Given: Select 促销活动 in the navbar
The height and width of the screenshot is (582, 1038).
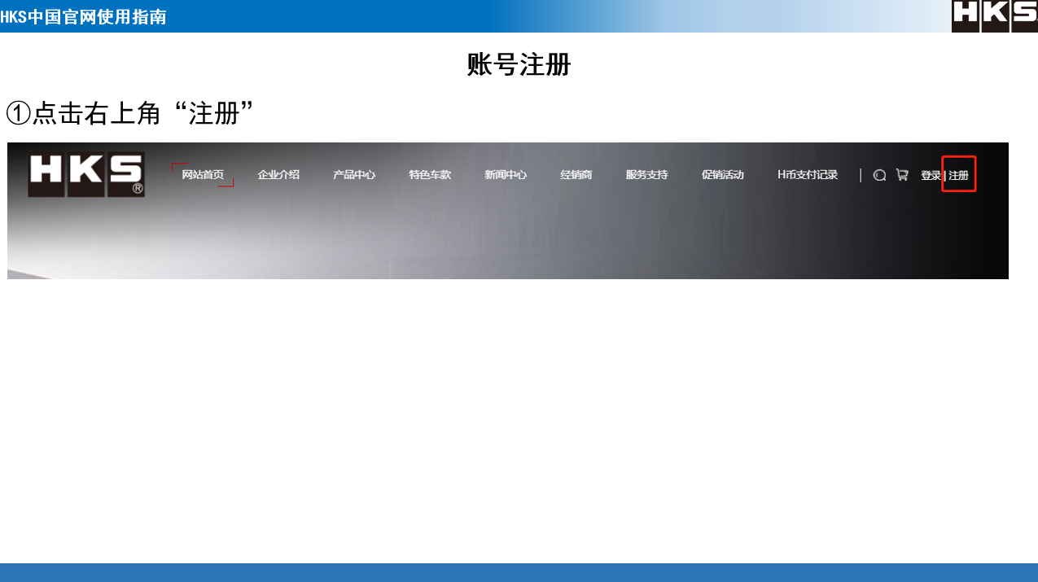Looking at the screenshot, I should pyautogui.click(x=723, y=175).
